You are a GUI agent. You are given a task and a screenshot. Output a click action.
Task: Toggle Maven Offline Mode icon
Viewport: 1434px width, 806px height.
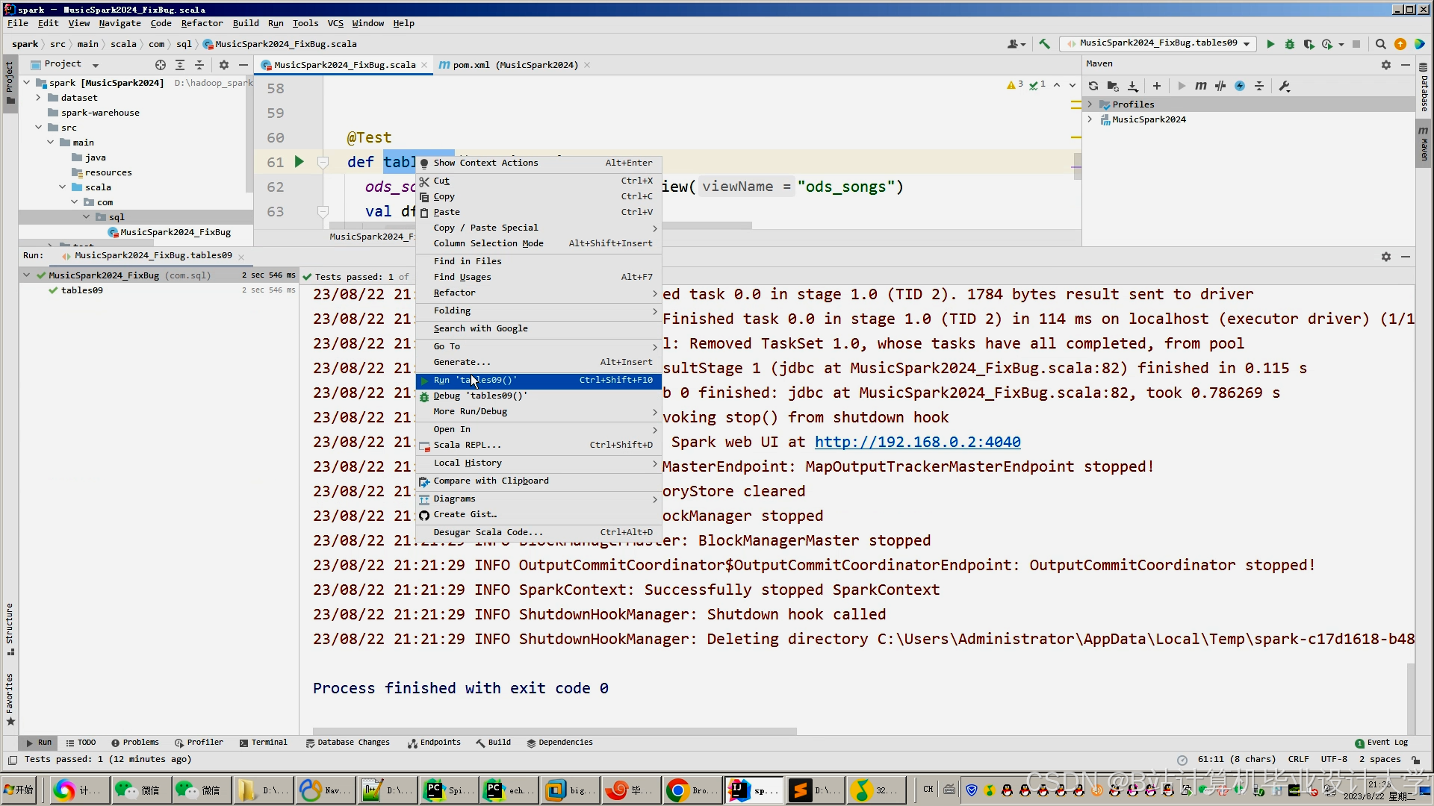1220,86
